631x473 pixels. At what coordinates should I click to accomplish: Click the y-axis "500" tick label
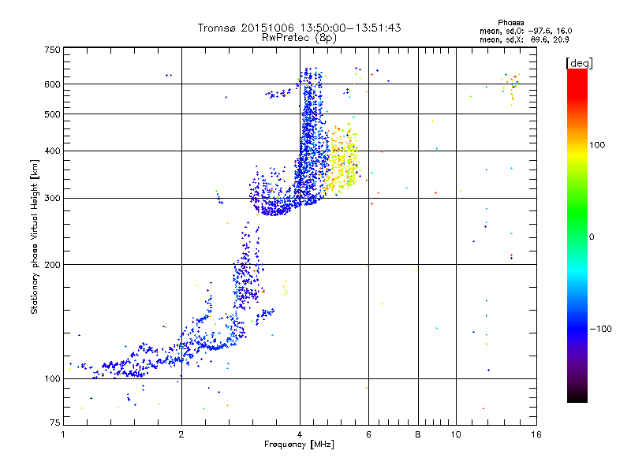click(52, 114)
